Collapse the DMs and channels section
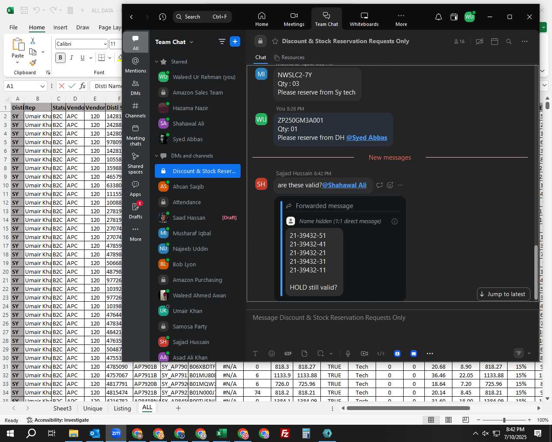Viewport: 552px width, 442px height. tap(157, 156)
